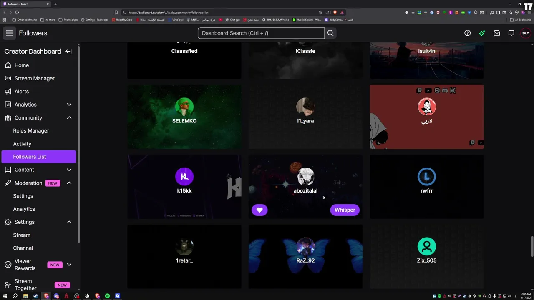Viewport: 534px width, 300px height.
Task: Collapse the Moderation section chevron
Action: pyautogui.click(x=69, y=183)
